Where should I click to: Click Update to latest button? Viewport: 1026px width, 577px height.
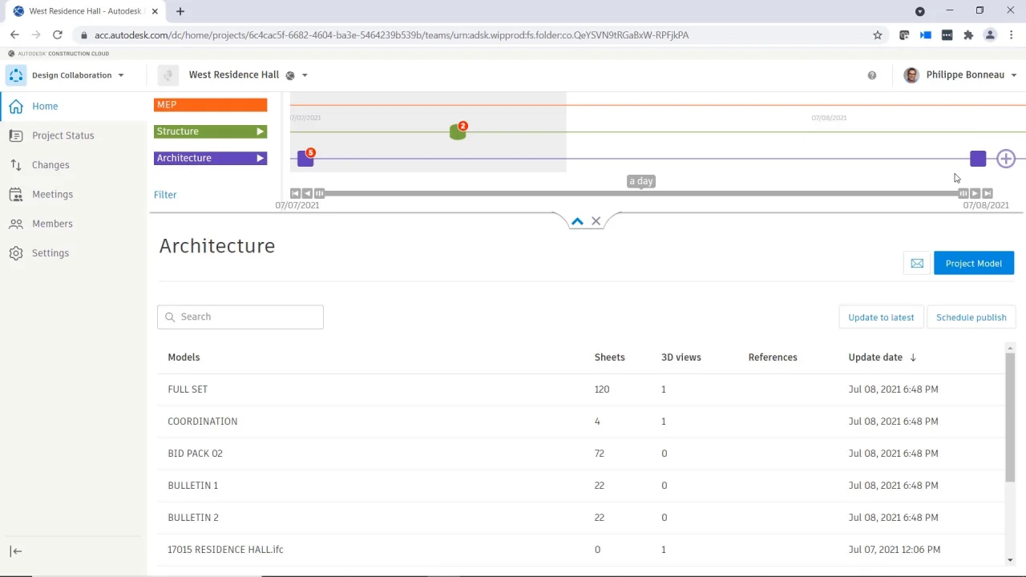pyautogui.click(x=881, y=317)
